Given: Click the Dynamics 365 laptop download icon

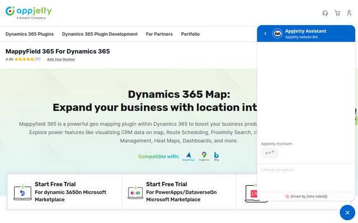Looking at the screenshot, I should point(22,192).
